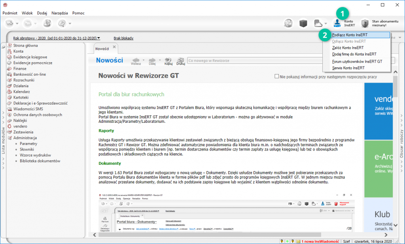Click the Kartoteki module icon

click(9, 97)
